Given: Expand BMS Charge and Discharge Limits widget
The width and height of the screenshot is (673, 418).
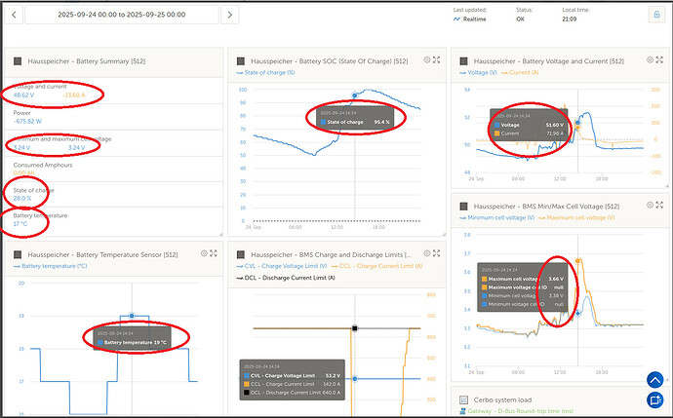Looking at the screenshot, I should [437, 253].
